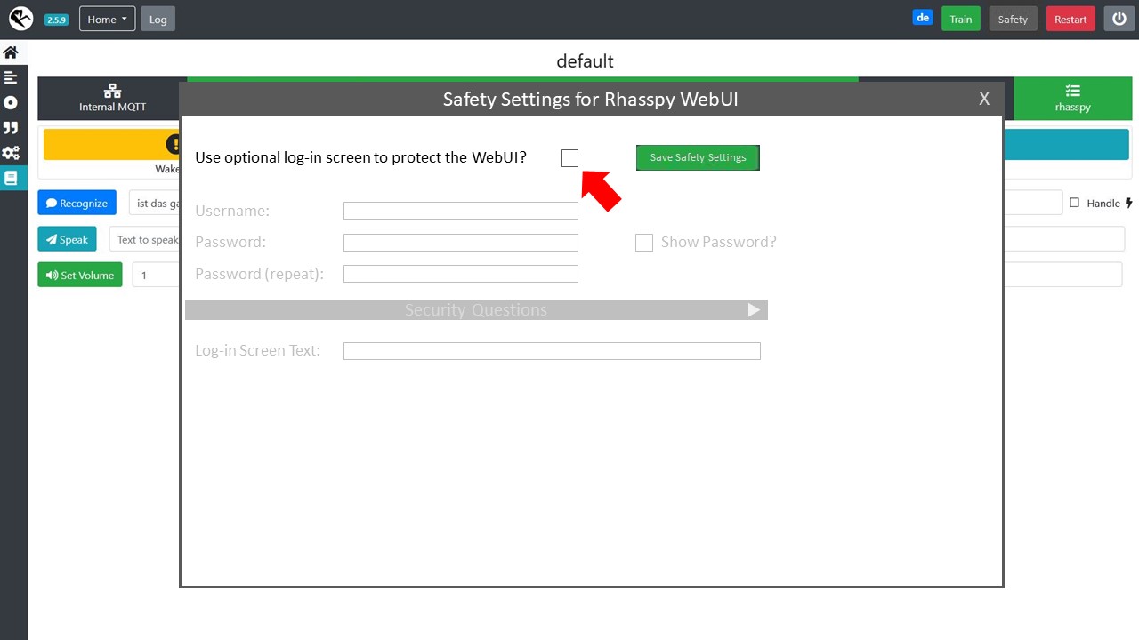
Task: Open Settings via the gears sidebar icon
Action: pos(12,152)
